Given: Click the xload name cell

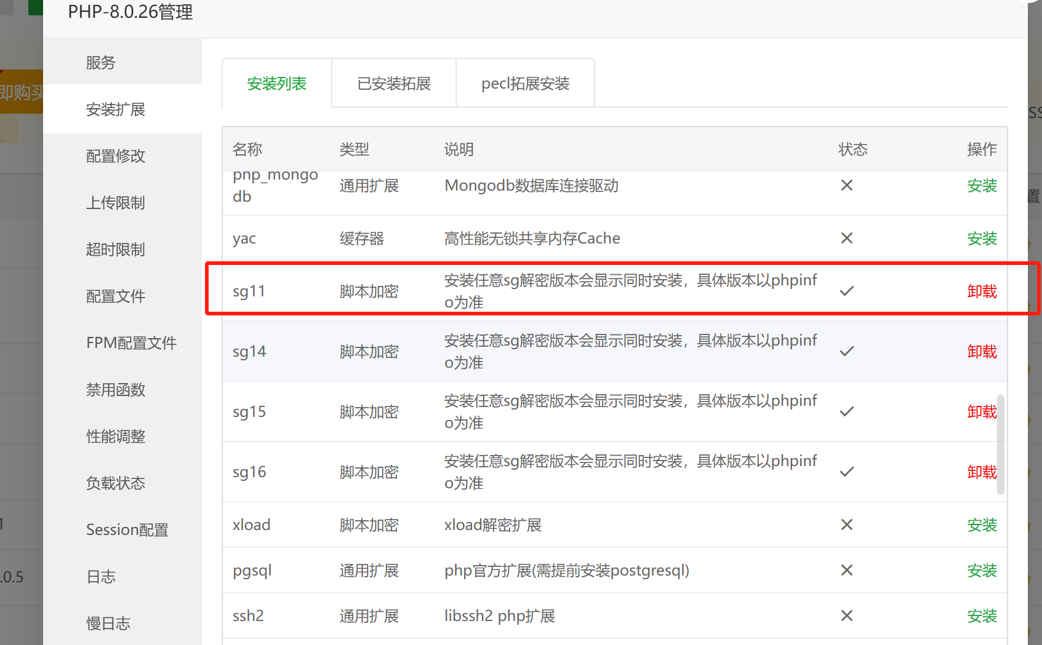Looking at the screenshot, I should (x=252, y=525).
